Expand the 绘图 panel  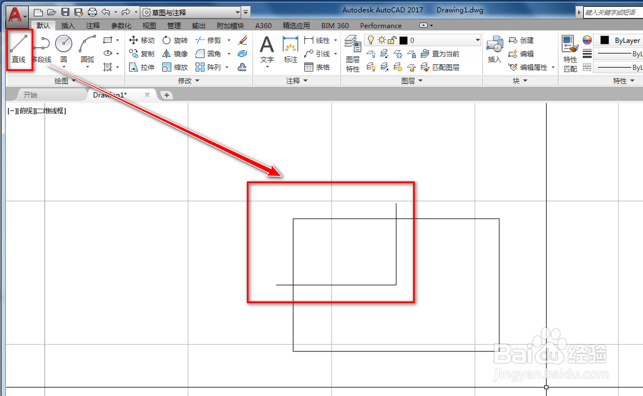point(65,81)
